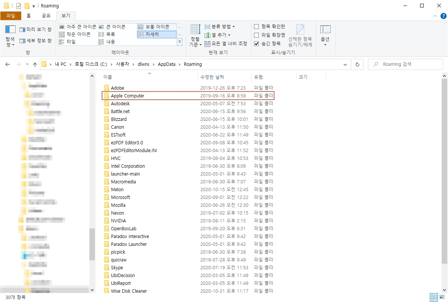Expand the layout gallery more arrow
Image resolution: width=448 pixels, height=302 pixels.
click(x=180, y=42)
